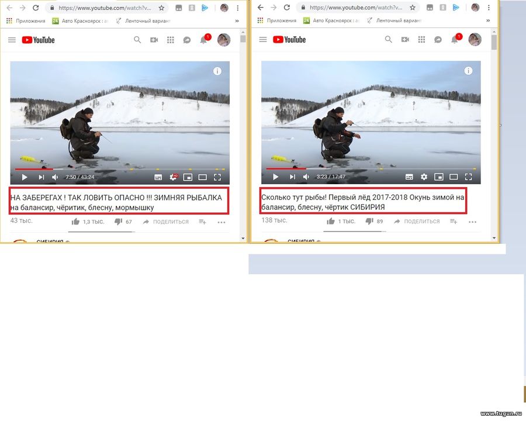This screenshot has height=421, width=526.
Task: Switch left player to theater mode
Action: point(203,177)
